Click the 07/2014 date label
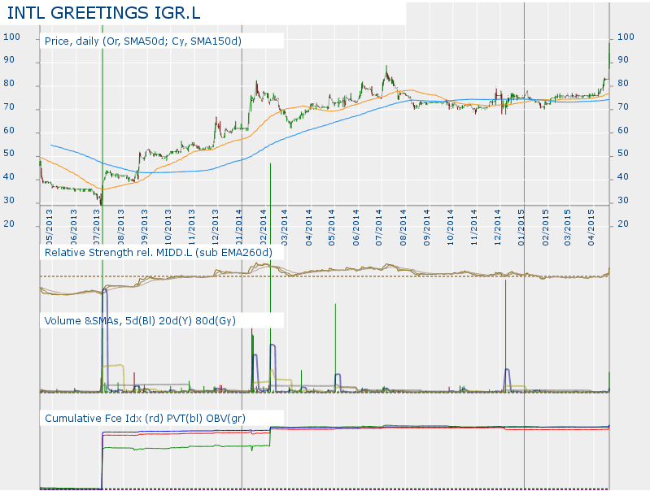 click(x=378, y=228)
